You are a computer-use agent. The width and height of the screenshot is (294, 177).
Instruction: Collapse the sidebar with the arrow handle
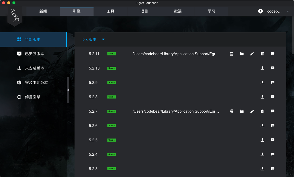click(68, 90)
